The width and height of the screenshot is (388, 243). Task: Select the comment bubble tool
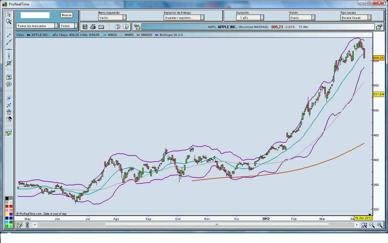pyautogui.click(x=9, y=84)
